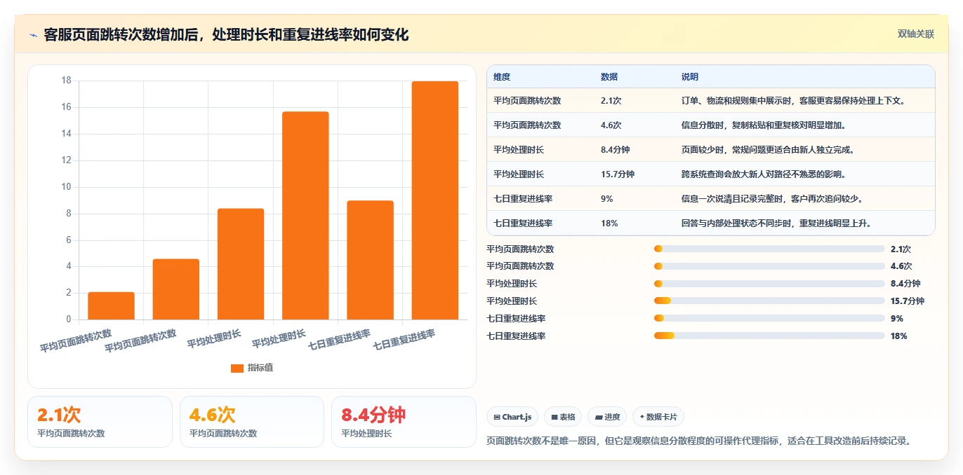The height and width of the screenshot is (475, 963).
Task: Click the 表格 chip
Action: point(563,417)
